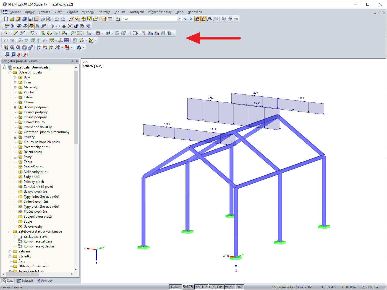Switch to the Zobrazit navigator tab
Viewport: 387px width, 290px height.
pos(25,281)
